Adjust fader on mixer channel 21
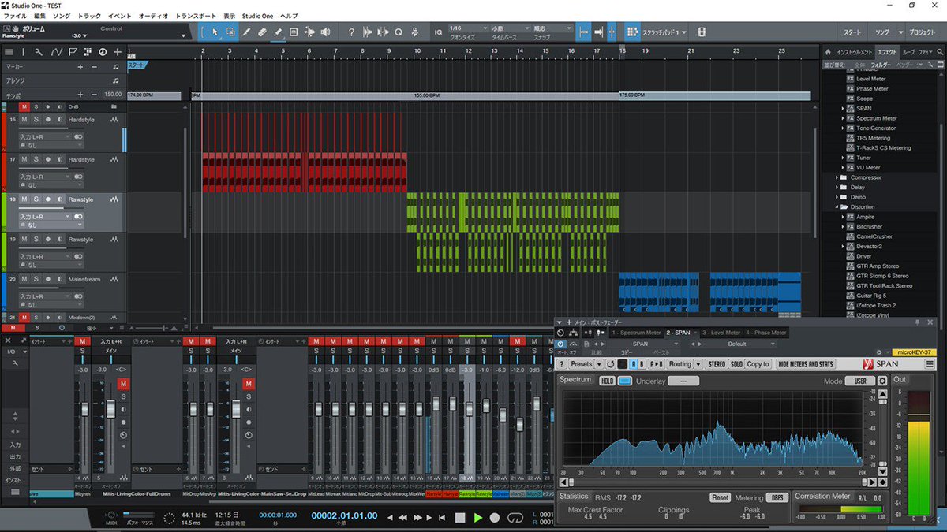This screenshot has width=947, height=532. coord(519,423)
